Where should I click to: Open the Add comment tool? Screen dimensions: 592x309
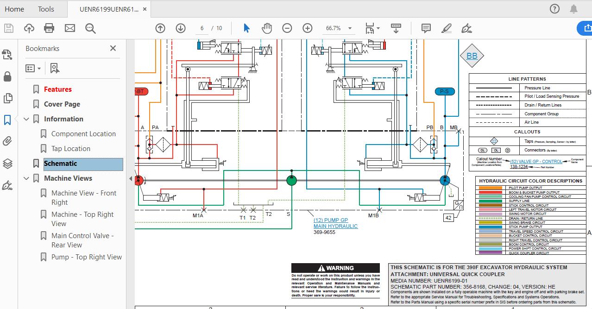tap(426, 28)
